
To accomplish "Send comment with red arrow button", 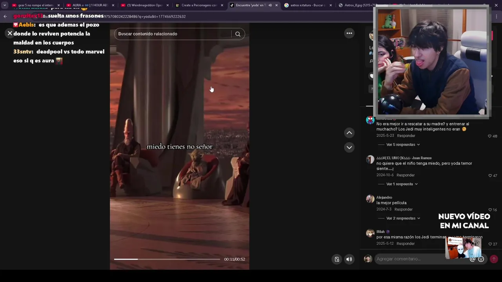I will pyautogui.click(x=494, y=259).
